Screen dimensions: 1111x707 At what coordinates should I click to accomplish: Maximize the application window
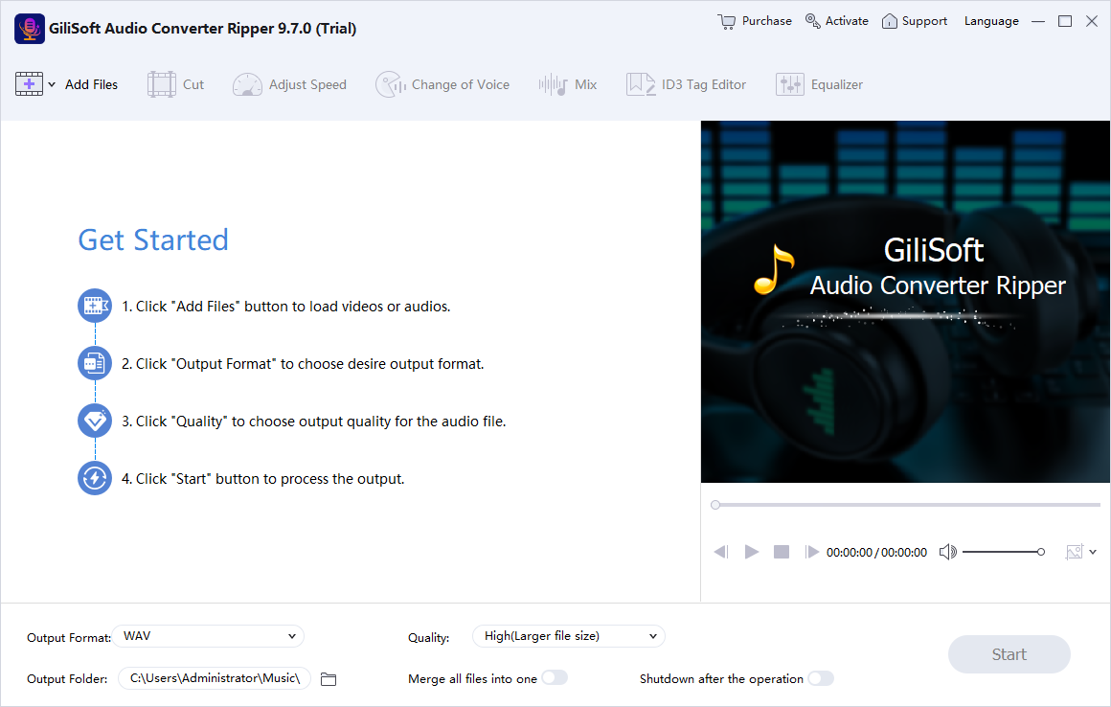pyautogui.click(x=1065, y=21)
